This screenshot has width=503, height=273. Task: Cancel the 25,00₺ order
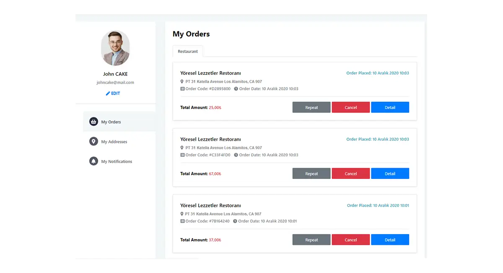coord(351,107)
